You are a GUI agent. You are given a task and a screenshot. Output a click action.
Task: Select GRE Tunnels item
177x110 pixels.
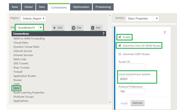[21, 63]
